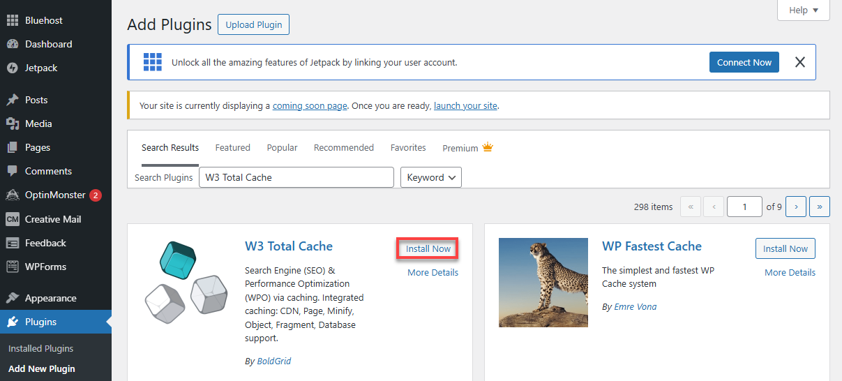
Task: Click the Creative Mail CM icon
Action: pos(13,219)
